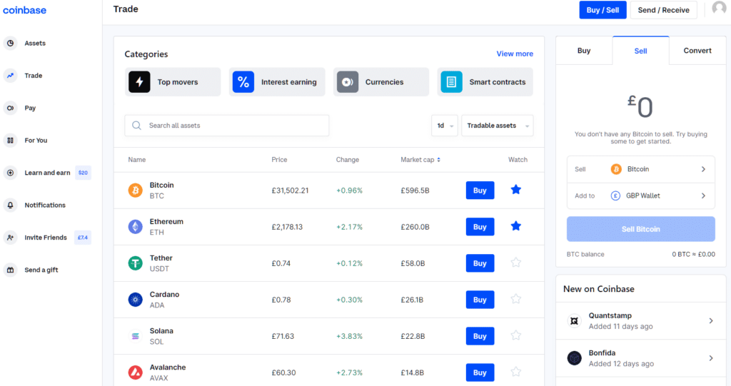Screen dimensions: 731x386
Task: Click Ethereum change +2.17%
Action: 349,227
